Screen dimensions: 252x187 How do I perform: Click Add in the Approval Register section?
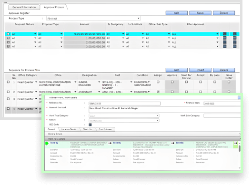[176, 13]
